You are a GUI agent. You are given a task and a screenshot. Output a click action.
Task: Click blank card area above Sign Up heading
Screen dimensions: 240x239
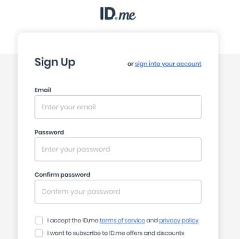pos(118,43)
